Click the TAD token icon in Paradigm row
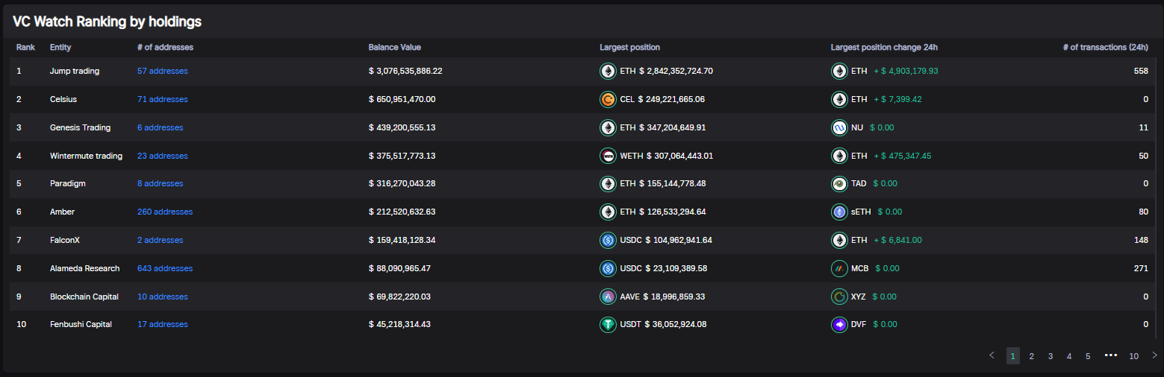Image resolution: width=1164 pixels, height=377 pixels. point(839,183)
